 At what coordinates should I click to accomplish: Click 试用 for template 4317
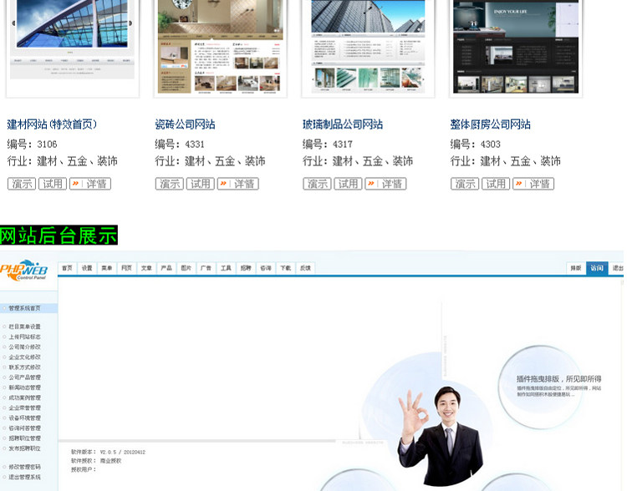348,184
